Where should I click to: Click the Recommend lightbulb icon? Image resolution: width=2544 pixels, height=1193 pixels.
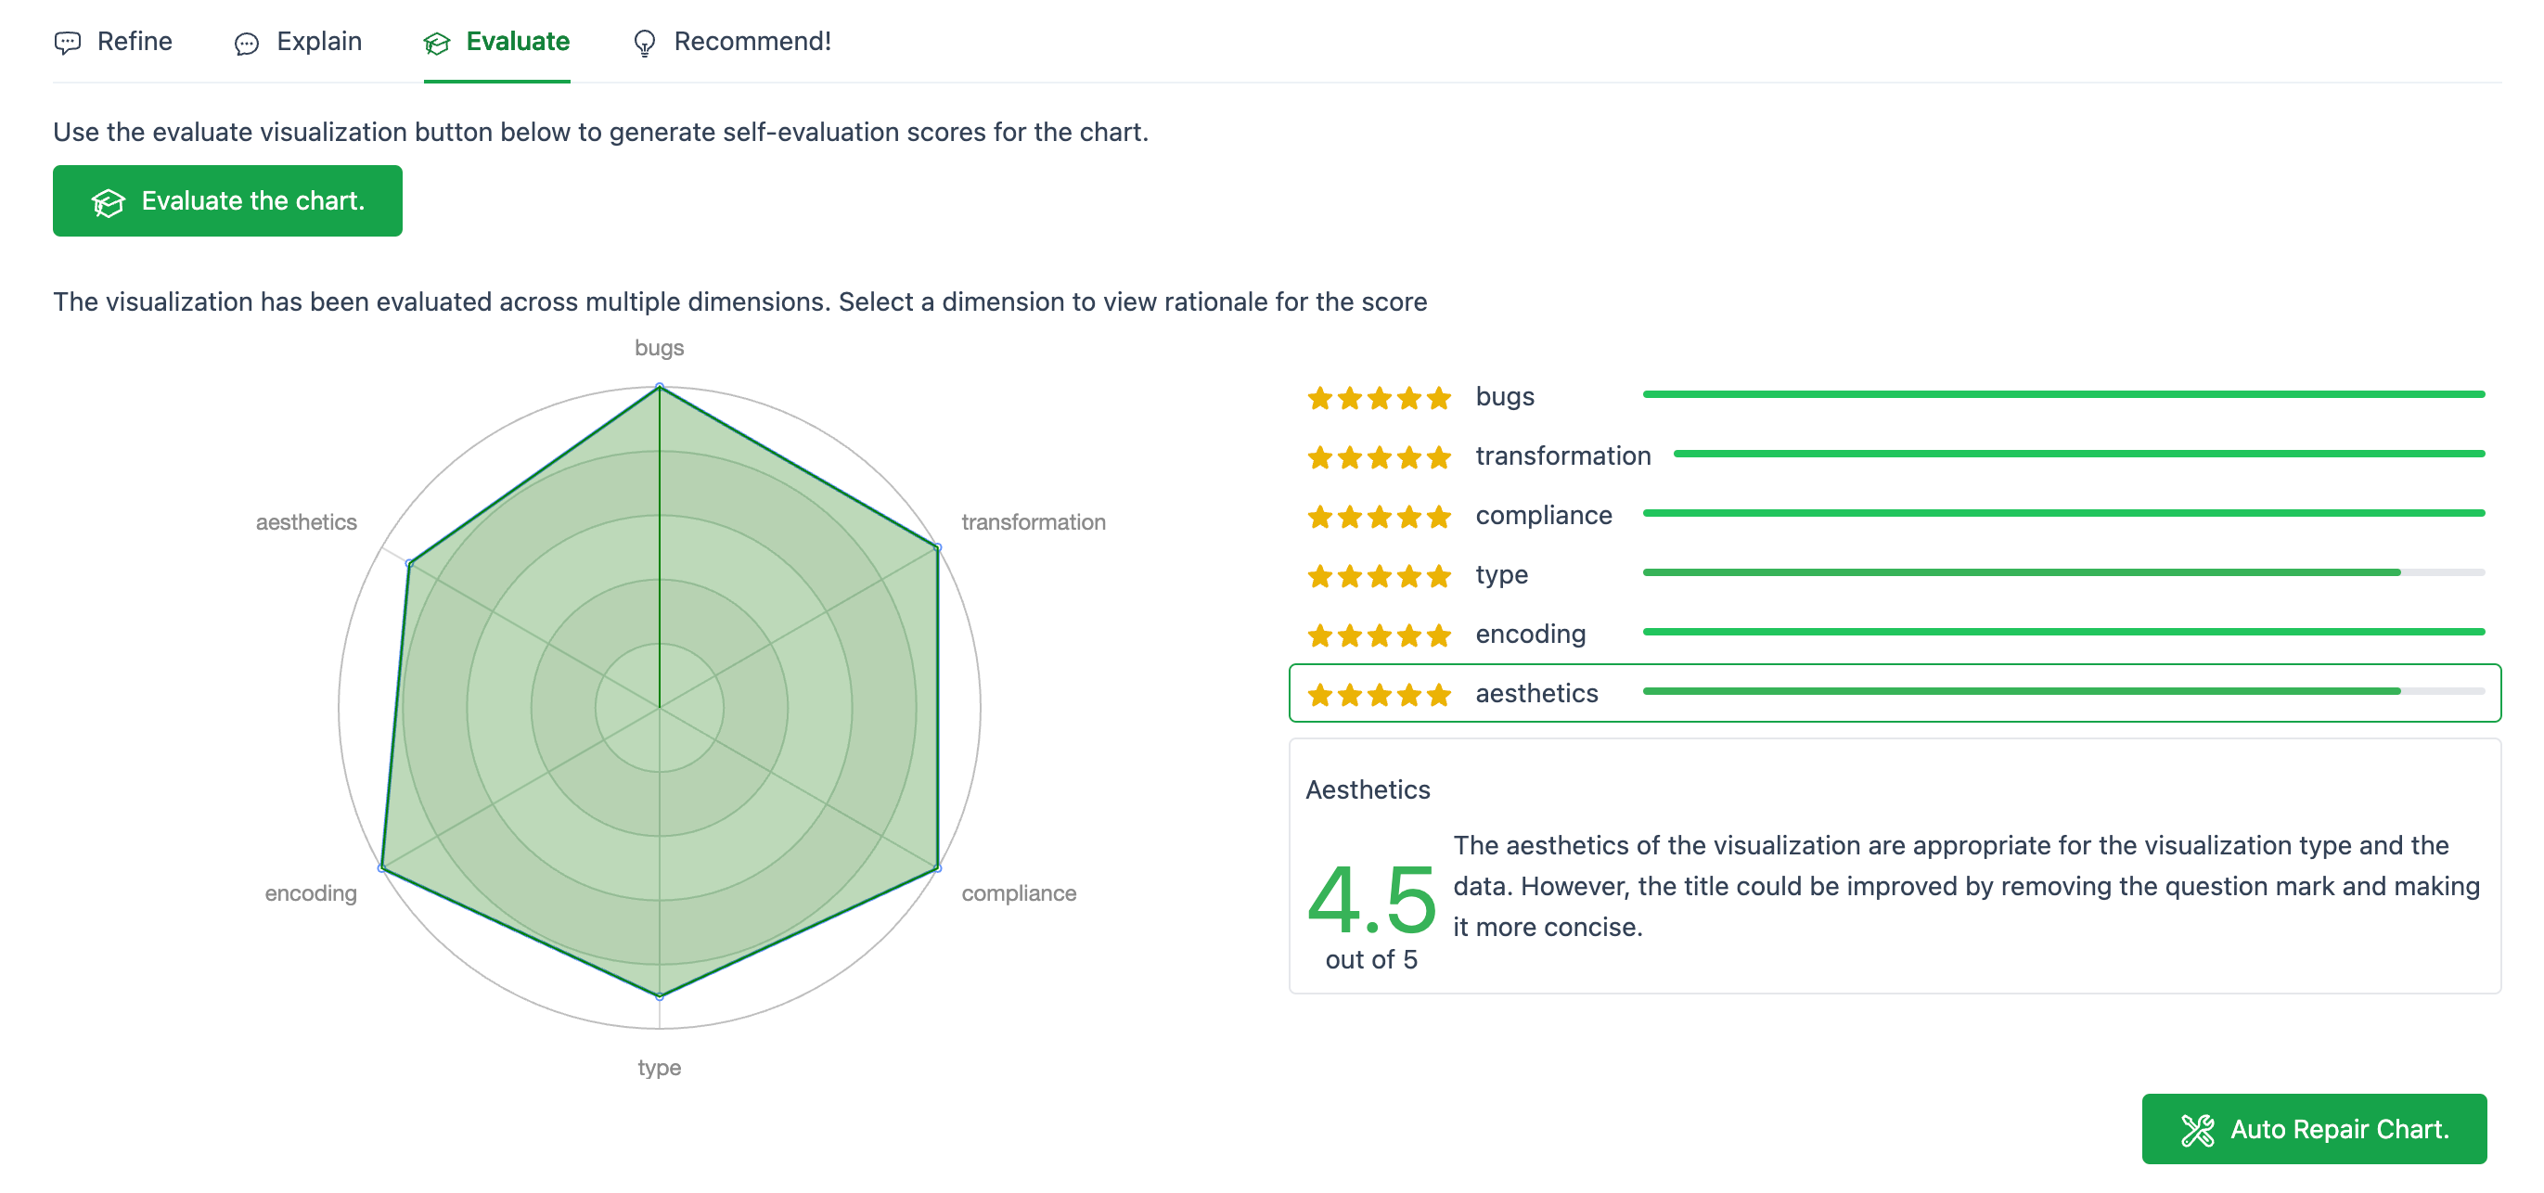644,44
